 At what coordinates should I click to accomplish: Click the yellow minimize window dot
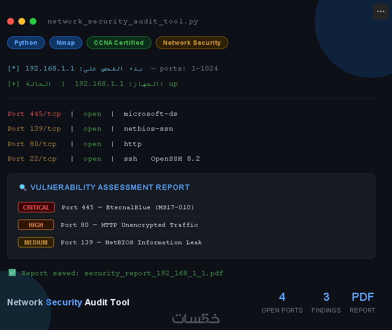22,22
